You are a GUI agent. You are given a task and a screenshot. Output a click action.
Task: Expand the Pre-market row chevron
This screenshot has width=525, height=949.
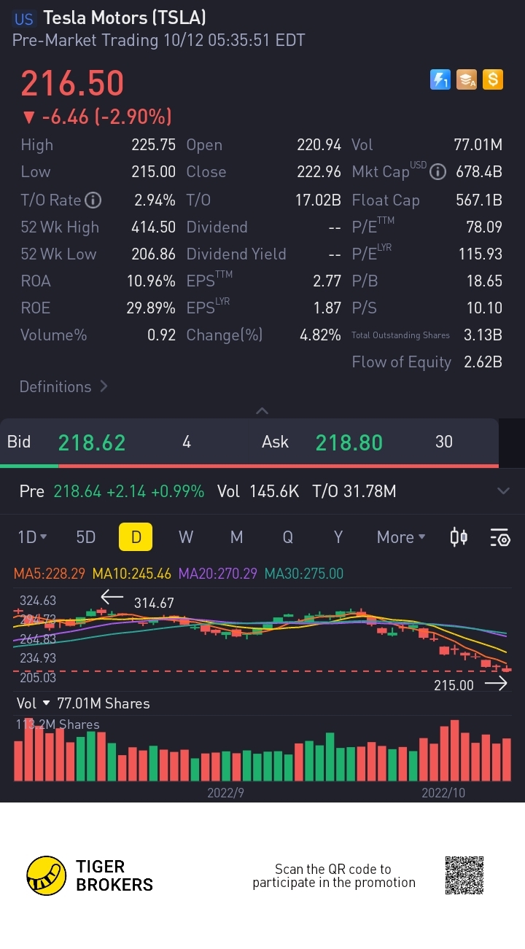[503, 491]
